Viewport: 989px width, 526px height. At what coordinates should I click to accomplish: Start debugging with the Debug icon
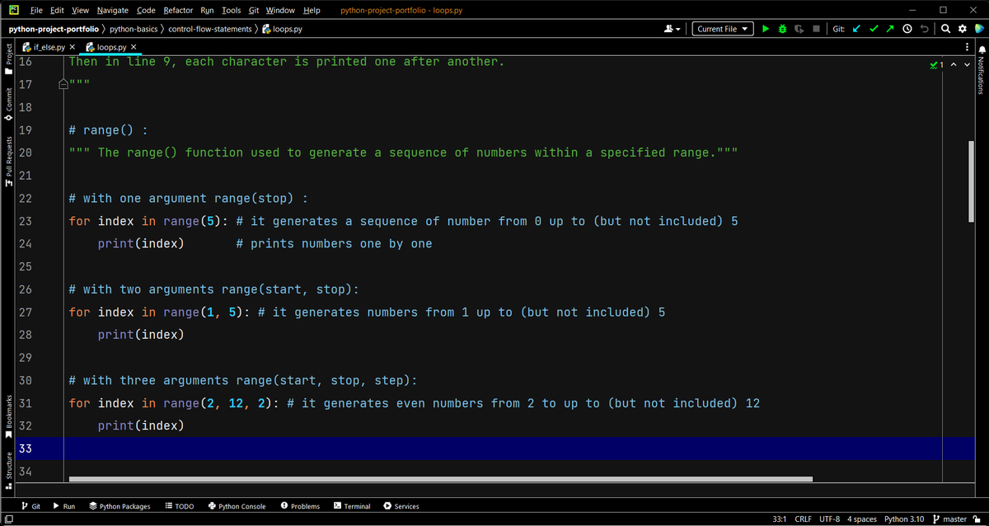pos(780,28)
